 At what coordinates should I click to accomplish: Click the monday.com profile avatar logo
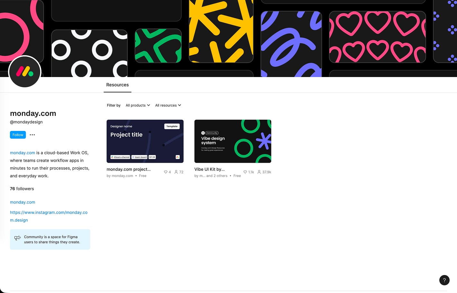click(x=24, y=72)
